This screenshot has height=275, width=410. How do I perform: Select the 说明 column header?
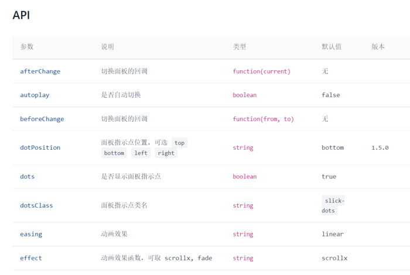pos(108,47)
